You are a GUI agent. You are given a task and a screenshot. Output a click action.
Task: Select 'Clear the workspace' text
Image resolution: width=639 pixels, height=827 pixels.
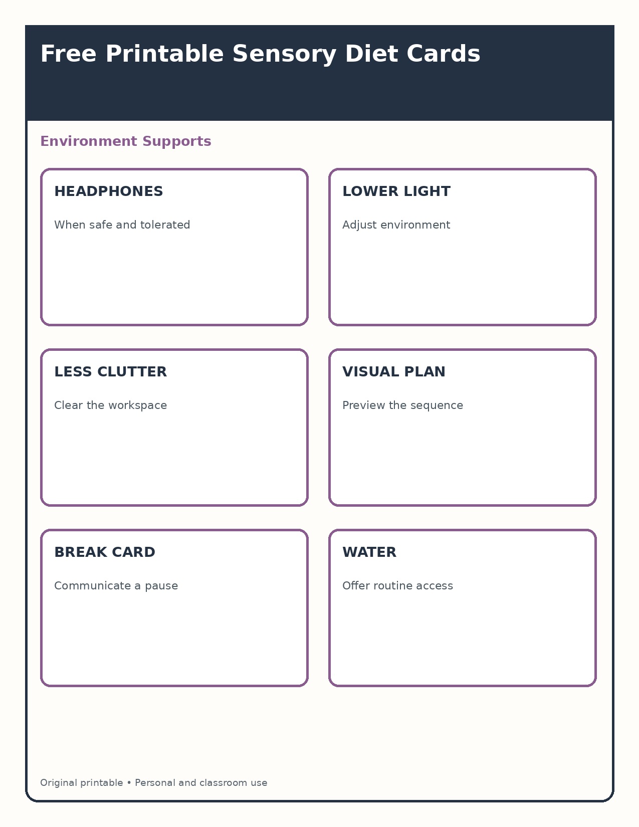[x=111, y=405]
